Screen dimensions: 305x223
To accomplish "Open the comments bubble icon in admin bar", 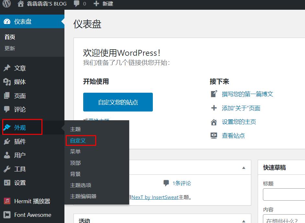I will click(76, 4).
